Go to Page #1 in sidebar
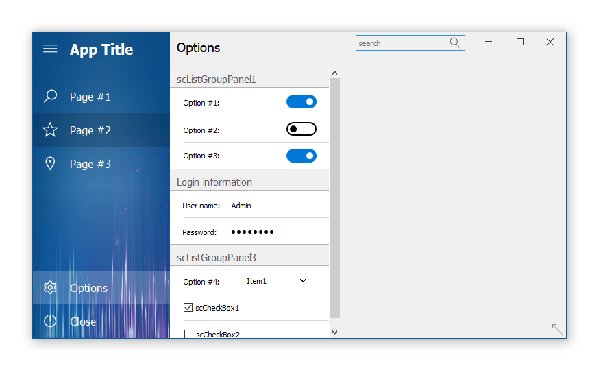This screenshot has width=603, height=373. (101, 96)
